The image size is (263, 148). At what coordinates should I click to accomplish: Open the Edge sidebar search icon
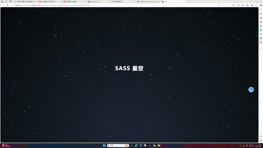261,10
